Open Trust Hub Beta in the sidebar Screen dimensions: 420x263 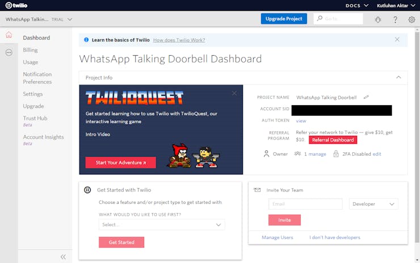pyautogui.click(x=35, y=121)
